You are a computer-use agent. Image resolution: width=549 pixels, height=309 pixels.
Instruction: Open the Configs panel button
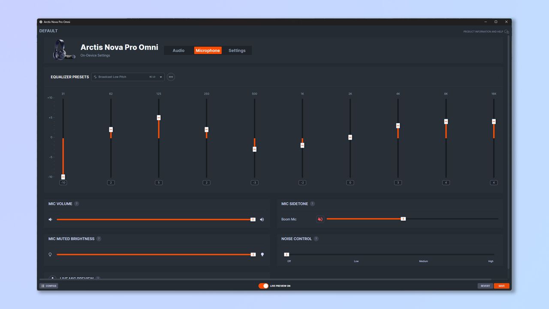point(49,286)
